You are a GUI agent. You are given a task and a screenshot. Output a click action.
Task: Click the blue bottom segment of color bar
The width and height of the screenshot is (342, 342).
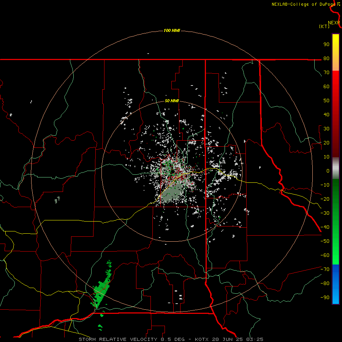click(x=336, y=284)
